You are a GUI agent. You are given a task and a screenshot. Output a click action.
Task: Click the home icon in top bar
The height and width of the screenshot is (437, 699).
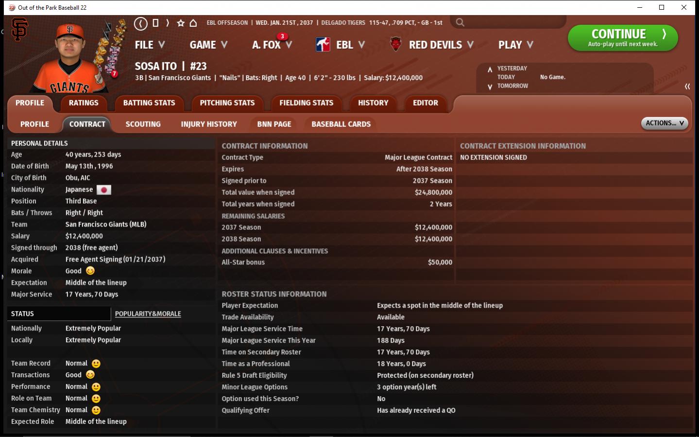[x=193, y=23]
